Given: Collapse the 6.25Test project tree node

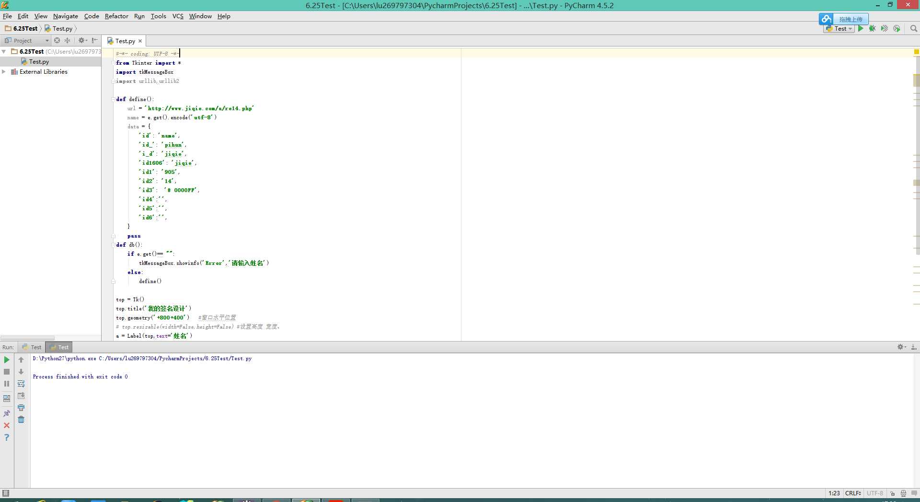Looking at the screenshot, I should point(4,51).
